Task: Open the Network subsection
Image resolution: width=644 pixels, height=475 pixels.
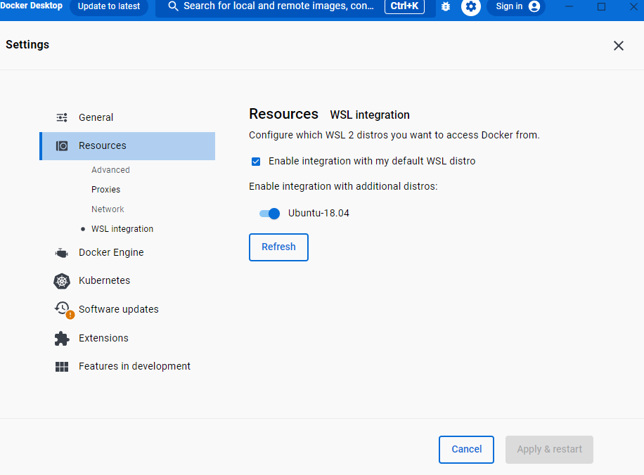Action: pyautogui.click(x=108, y=209)
